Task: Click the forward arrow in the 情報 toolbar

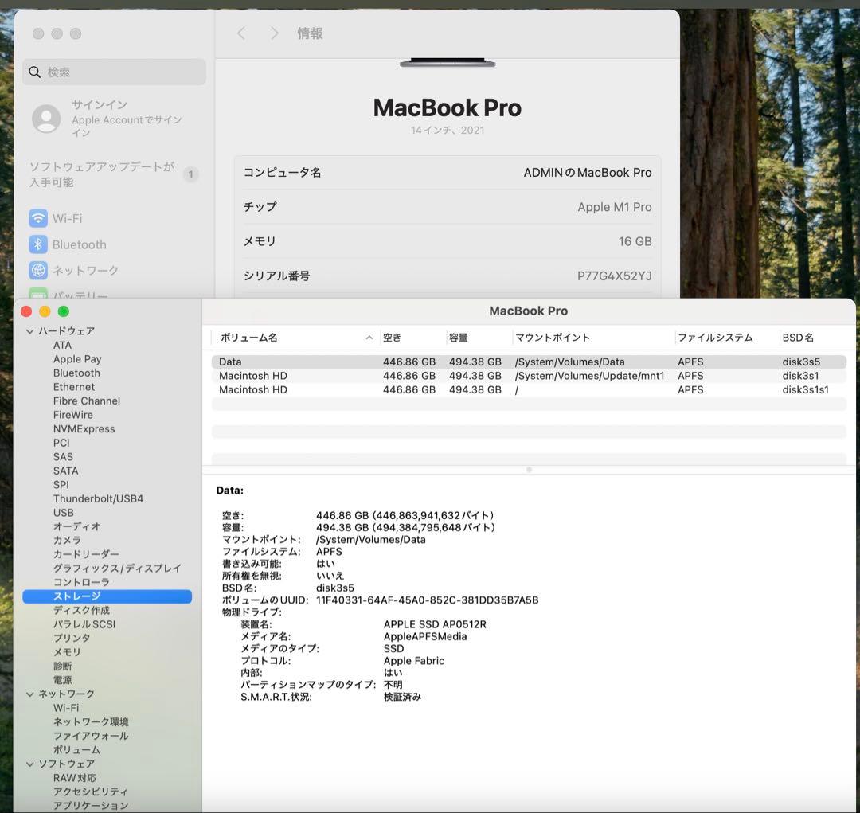Action: click(274, 33)
